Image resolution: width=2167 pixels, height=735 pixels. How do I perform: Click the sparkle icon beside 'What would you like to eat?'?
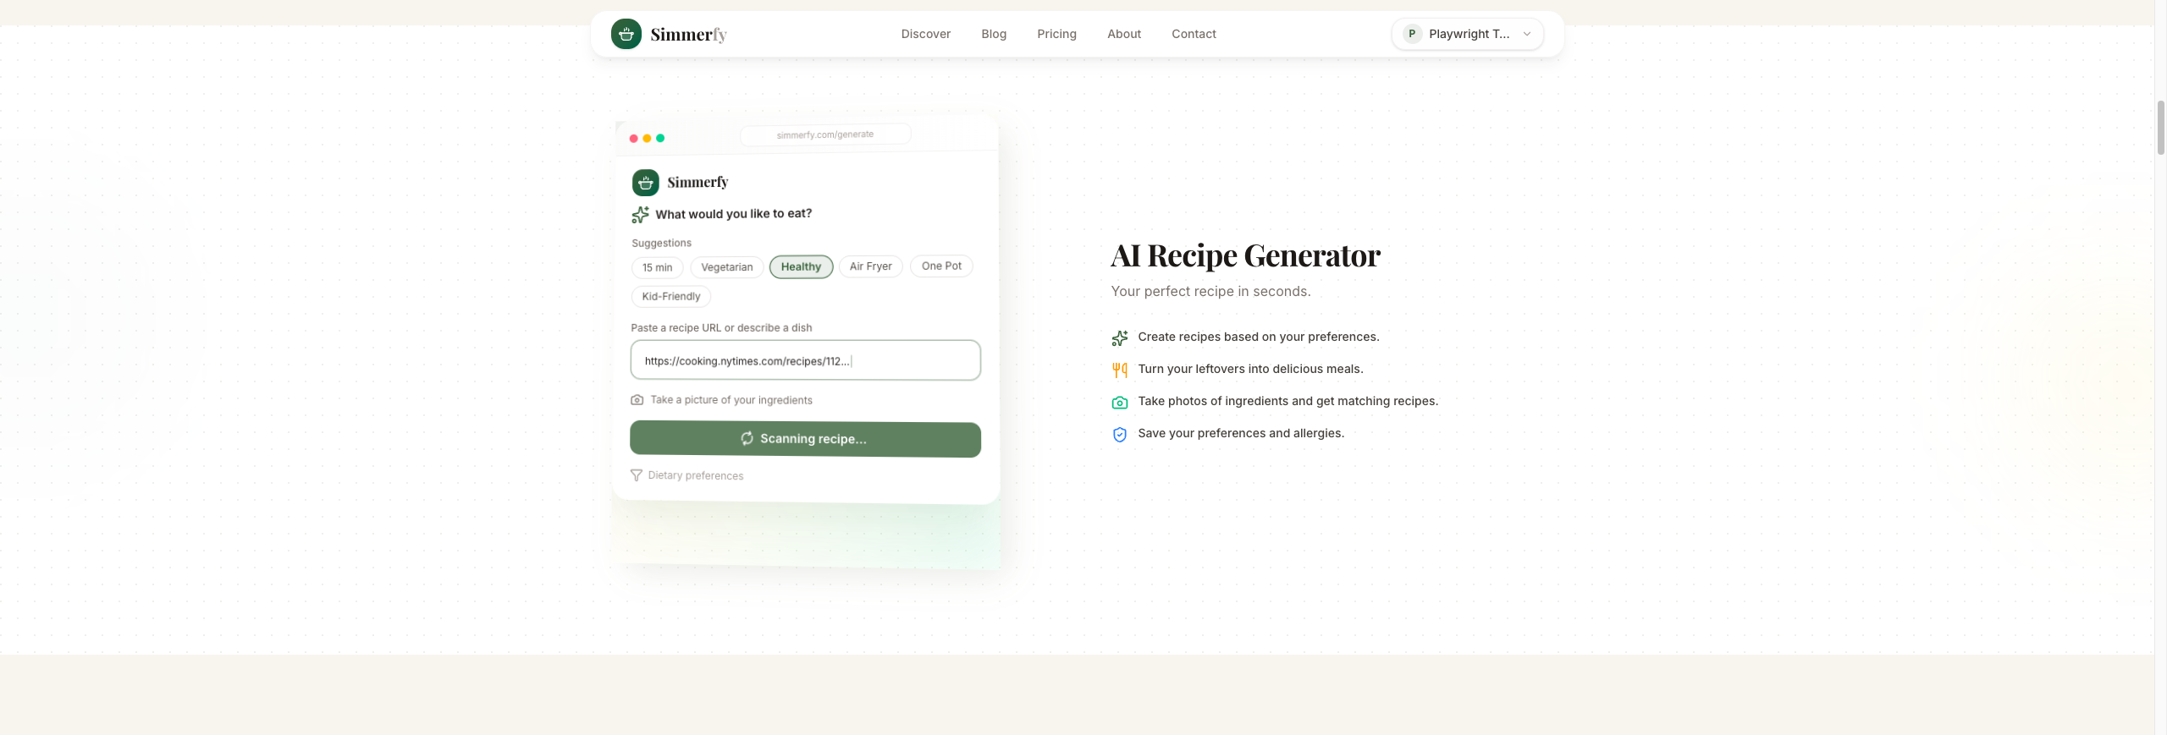(641, 215)
